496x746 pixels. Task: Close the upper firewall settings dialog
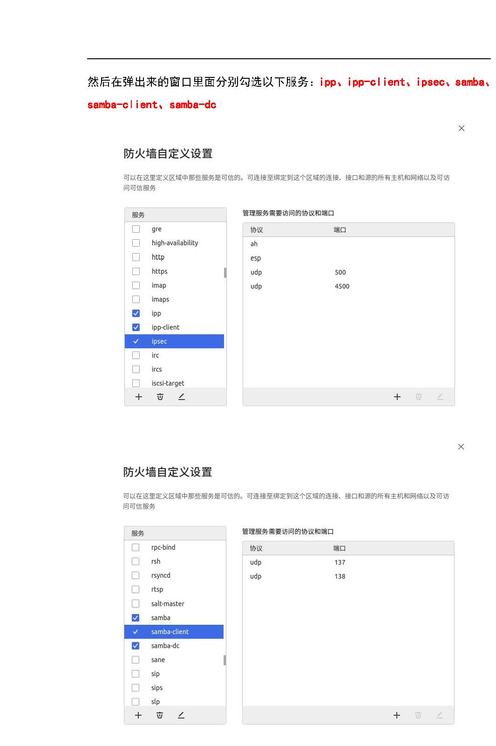462,128
